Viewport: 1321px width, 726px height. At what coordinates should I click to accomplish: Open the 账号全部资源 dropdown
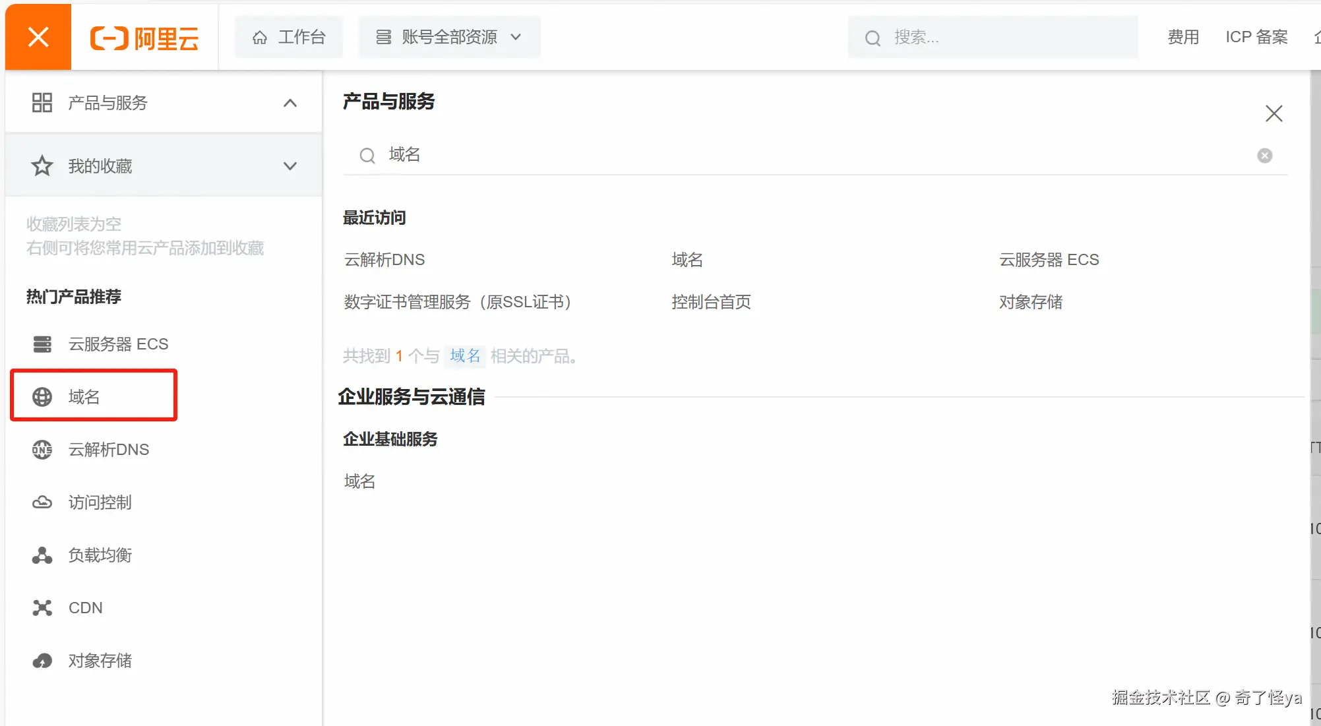(x=449, y=37)
